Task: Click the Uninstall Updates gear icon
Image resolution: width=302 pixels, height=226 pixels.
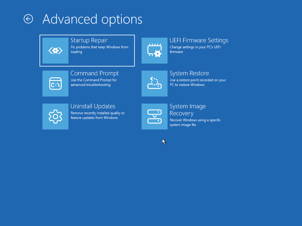Action: [x=55, y=116]
